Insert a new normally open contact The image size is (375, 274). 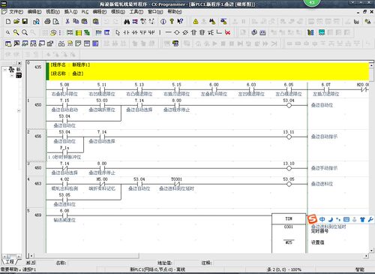click(x=127, y=32)
